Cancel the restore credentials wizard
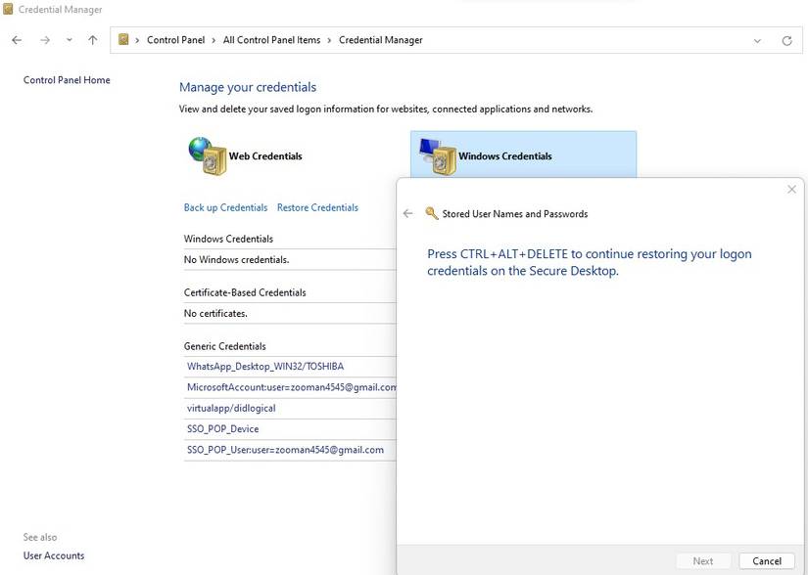Image resolution: width=808 pixels, height=575 pixels. [x=767, y=561]
